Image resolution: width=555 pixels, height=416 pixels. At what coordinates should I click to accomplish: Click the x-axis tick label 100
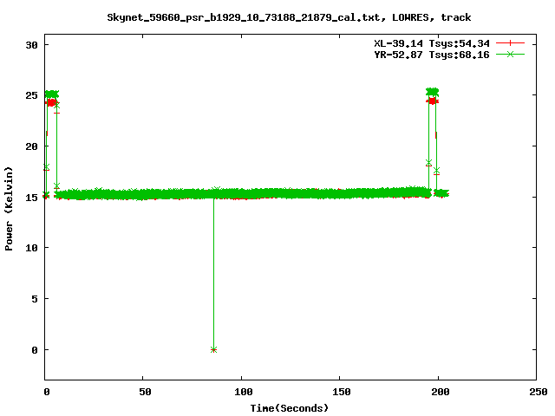(244, 392)
